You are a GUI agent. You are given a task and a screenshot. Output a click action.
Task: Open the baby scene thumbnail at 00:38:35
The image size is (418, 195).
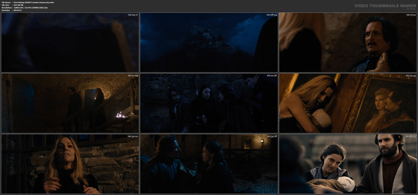pos(348,164)
